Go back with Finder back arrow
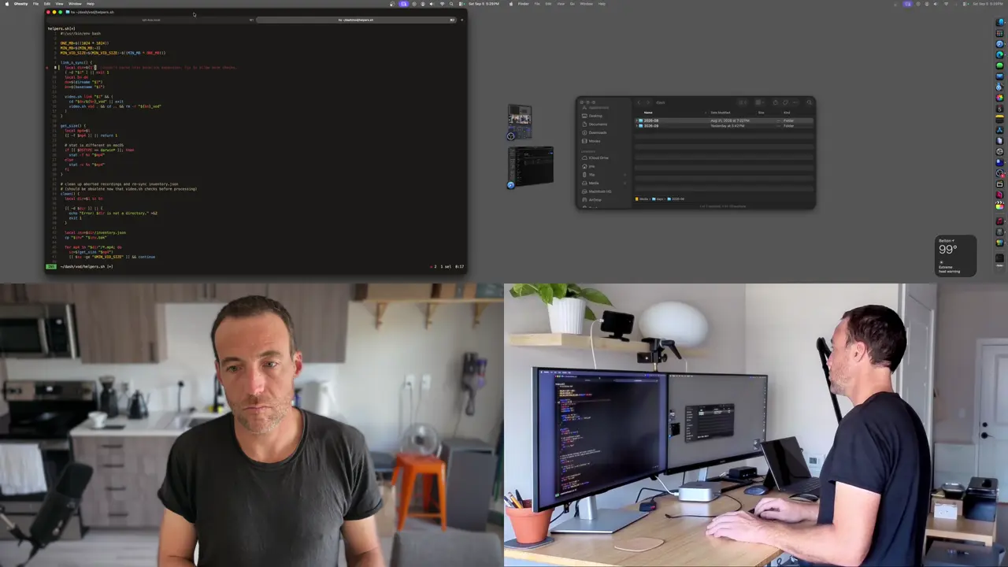 pos(639,102)
